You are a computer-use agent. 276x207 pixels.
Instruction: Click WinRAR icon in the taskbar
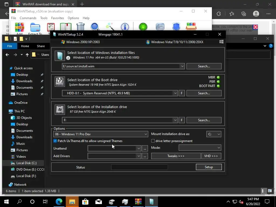click(138, 202)
